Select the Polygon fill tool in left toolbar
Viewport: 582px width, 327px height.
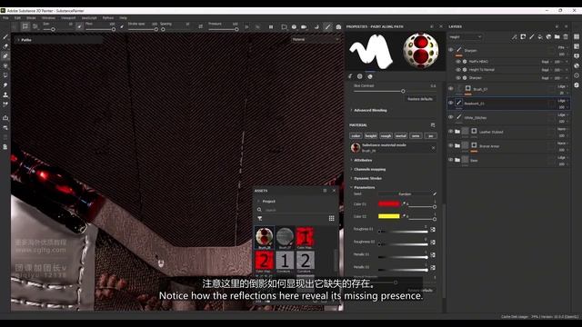(x=5, y=75)
